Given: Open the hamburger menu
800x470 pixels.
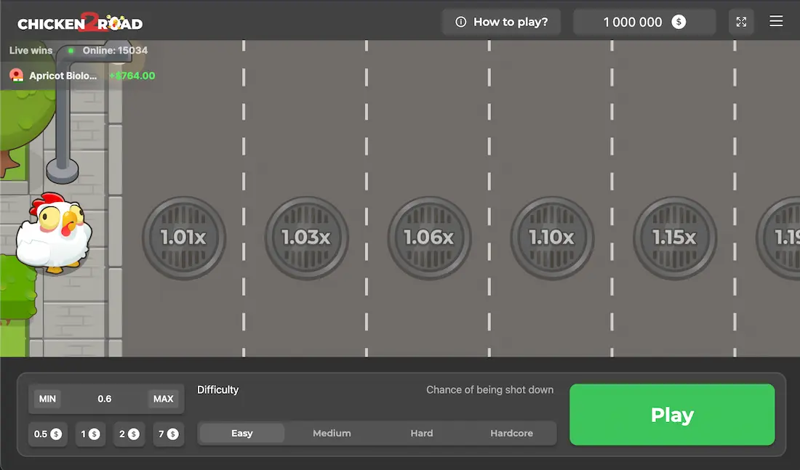Looking at the screenshot, I should pyautogui.click(x=776, y=21).
